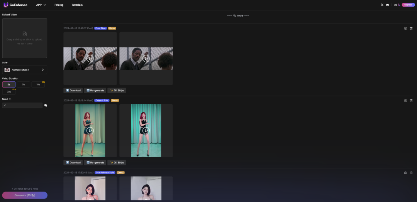Open the Tutorials menu item
Image resolution: width=417 pixels, height=202 pixels.
[77, 5]
